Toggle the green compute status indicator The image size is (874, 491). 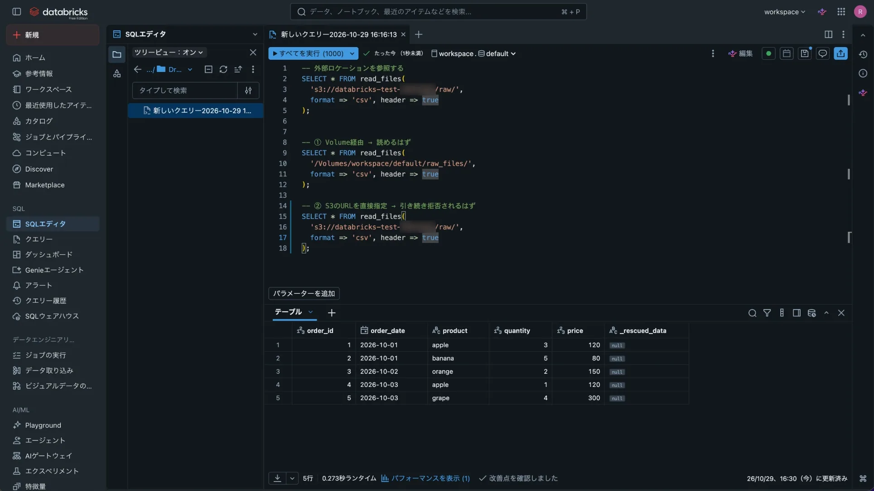click(768, 53)
